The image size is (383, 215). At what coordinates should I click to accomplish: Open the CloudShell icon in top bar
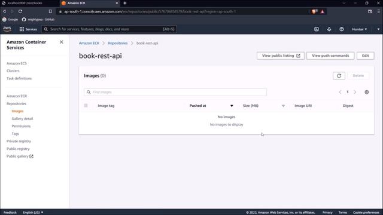(x=317, y=29)
